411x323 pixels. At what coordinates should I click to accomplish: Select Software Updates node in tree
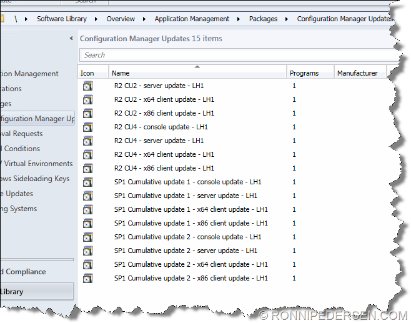click(17, 194)
